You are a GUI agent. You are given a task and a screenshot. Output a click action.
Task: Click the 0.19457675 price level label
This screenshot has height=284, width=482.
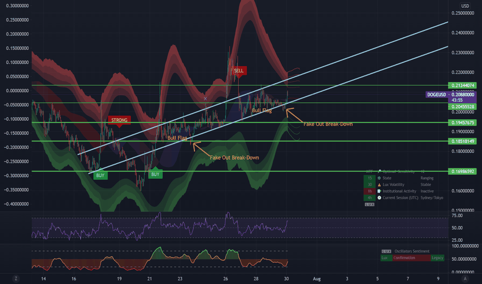coord(462,122)
